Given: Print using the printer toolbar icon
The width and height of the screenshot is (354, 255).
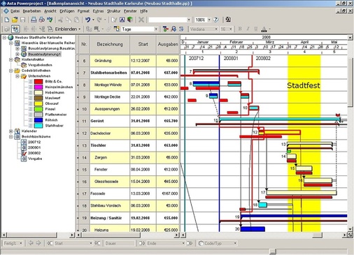Looking at the screenshot, I should (34, 20).
